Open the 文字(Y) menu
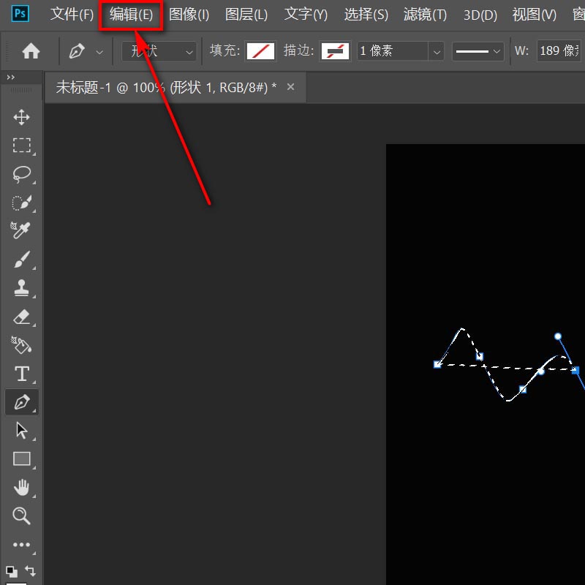 (306, 15)
